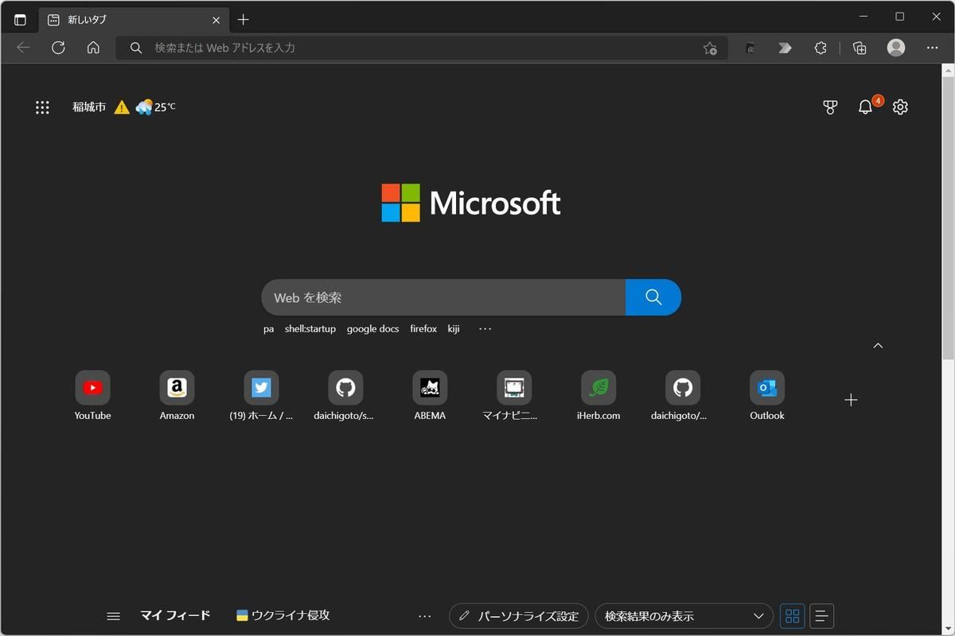This screenshot has width=955, height=636.
Task: Open the Twitter ホーム quick link
Action: 261,396
